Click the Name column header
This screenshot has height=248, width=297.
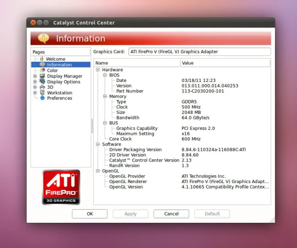pyautogui.click(x=137, y=63)
